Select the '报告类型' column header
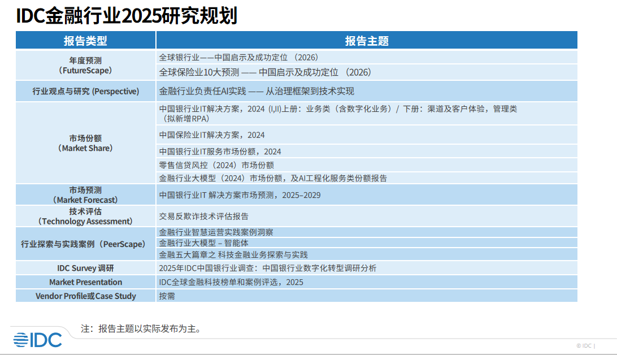This screenshot has height=355, width=617. 85,41
